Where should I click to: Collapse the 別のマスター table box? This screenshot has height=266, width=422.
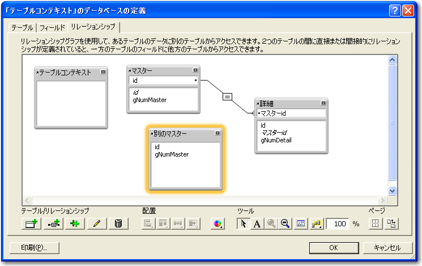coord(218,133)
